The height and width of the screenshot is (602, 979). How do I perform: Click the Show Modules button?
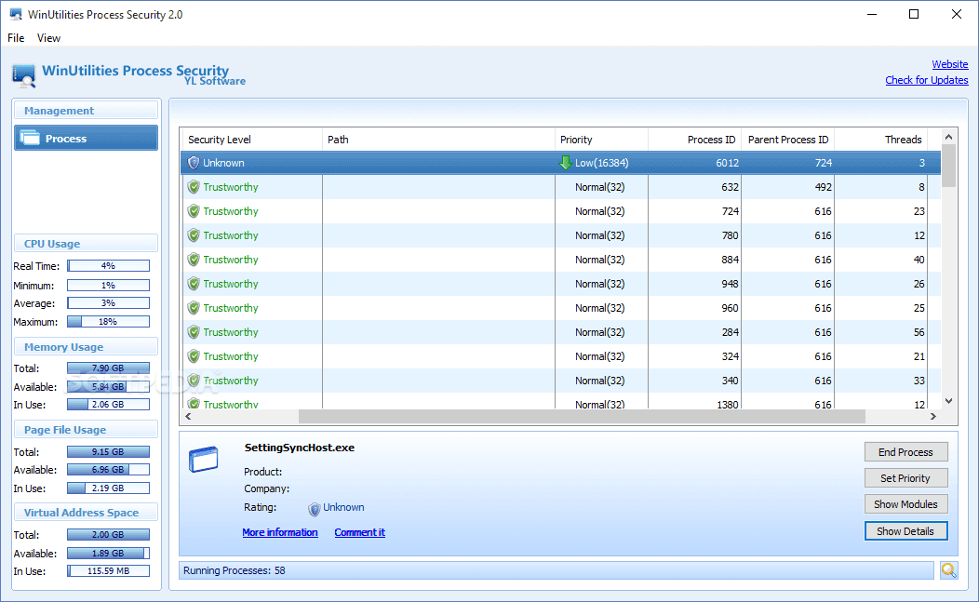905,503
